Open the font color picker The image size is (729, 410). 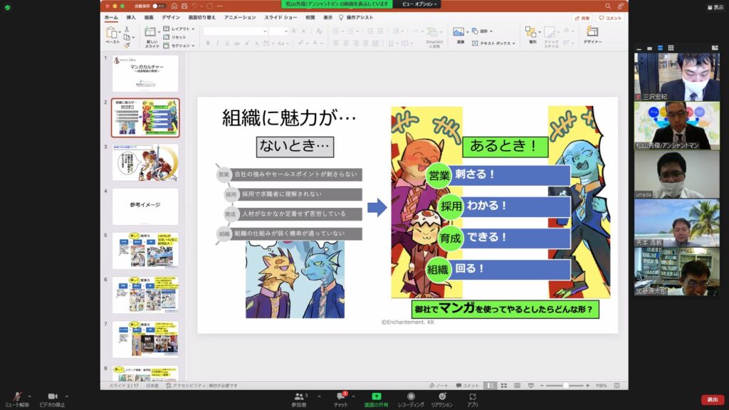coord(316,43)
